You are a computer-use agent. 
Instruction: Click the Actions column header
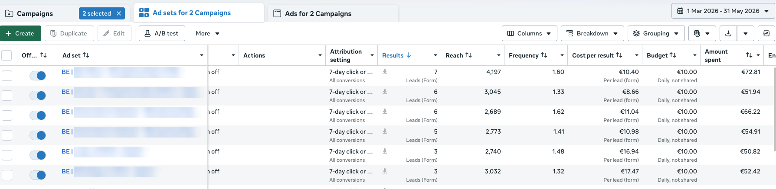(x=254, y=55)
